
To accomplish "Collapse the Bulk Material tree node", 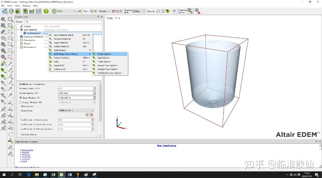I will click(x=18, y=30).
